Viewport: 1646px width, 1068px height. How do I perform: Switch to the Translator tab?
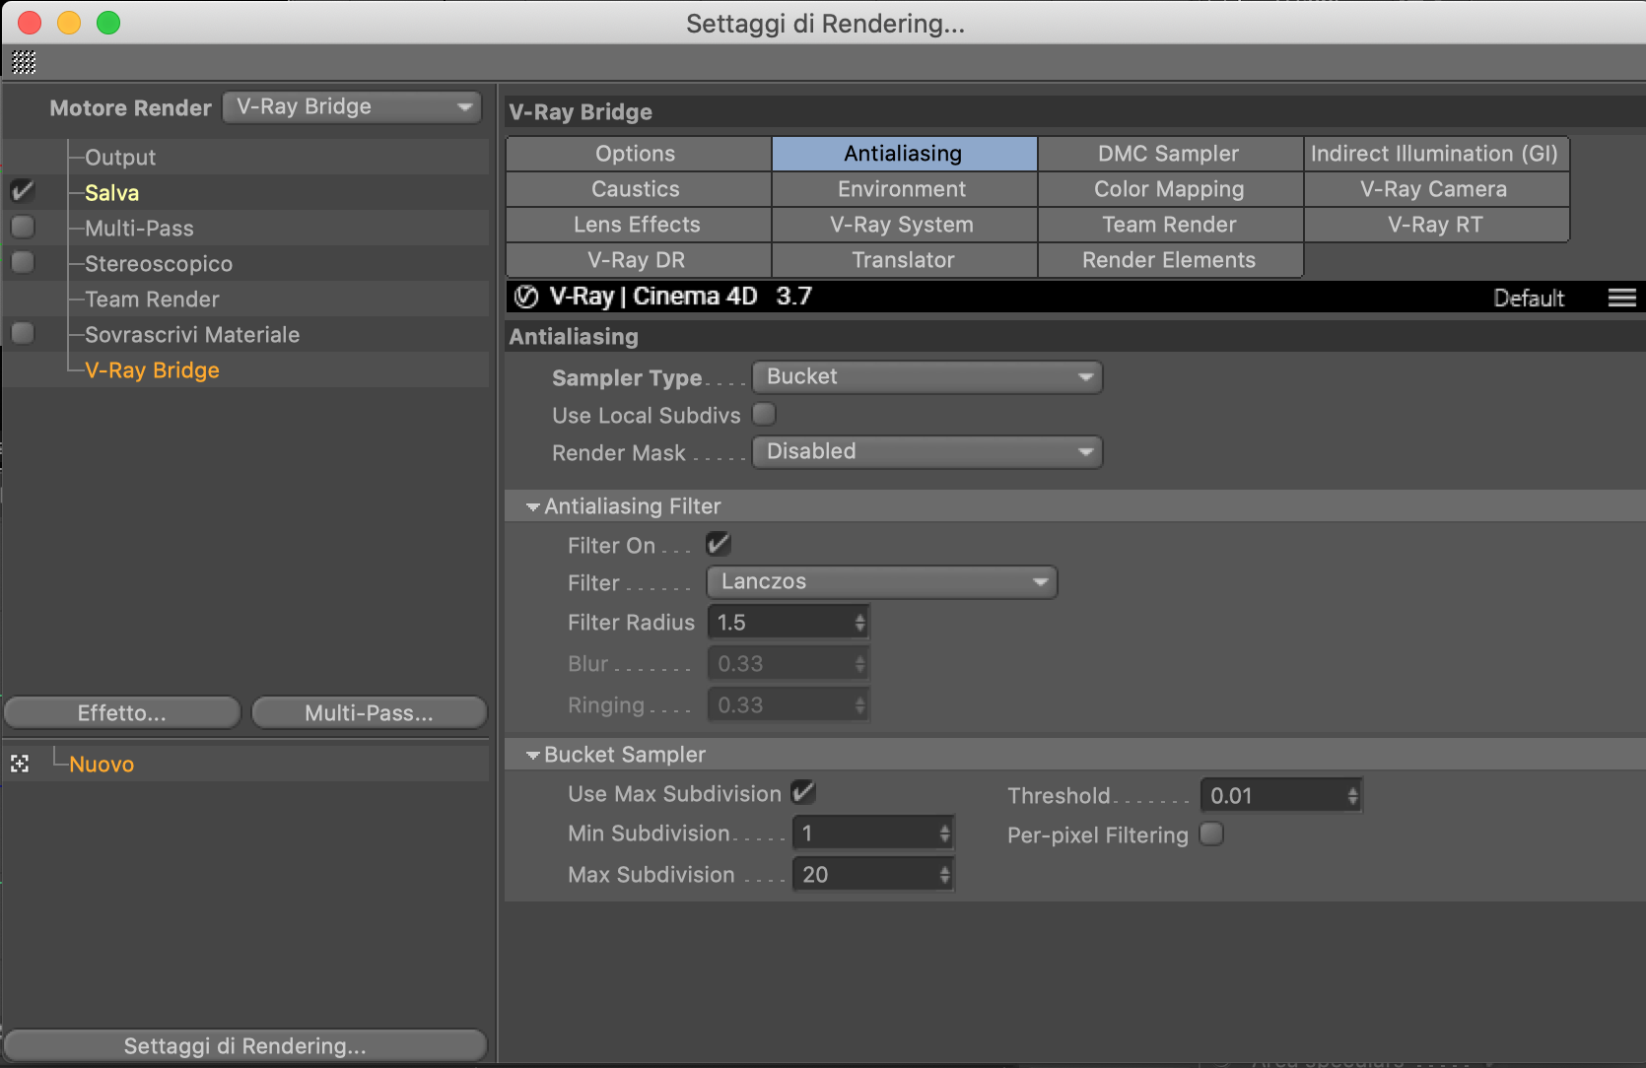tap(905, 260)
